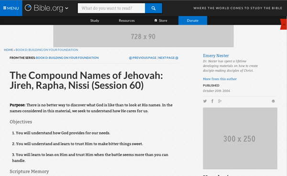
Task: Open the Study menu
Action: tap(94, 21)
